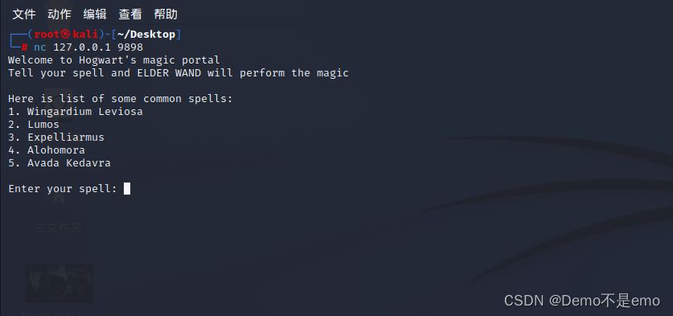Select the dim harry-potter image thumbnail
This screenshot has height=316, width=673.
[x=59, y=284]
